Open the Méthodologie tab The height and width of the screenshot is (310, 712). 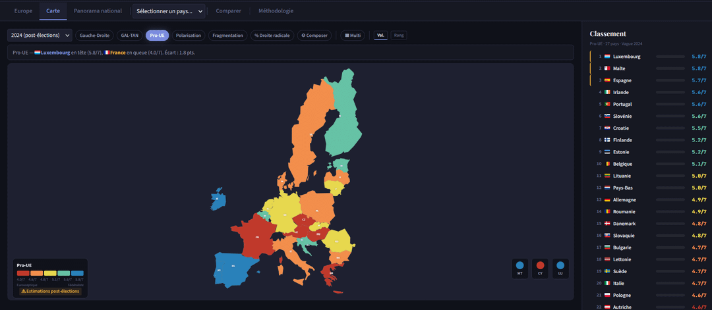point(276,11)
